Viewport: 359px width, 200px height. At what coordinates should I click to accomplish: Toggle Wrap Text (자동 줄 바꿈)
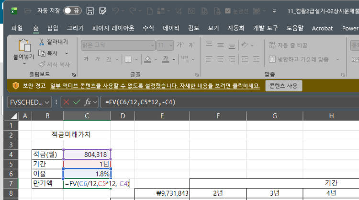pos(288,45)
